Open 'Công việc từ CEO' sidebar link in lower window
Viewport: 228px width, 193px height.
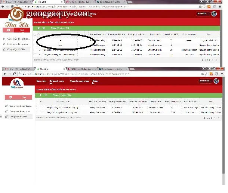[x=18, y=116]
